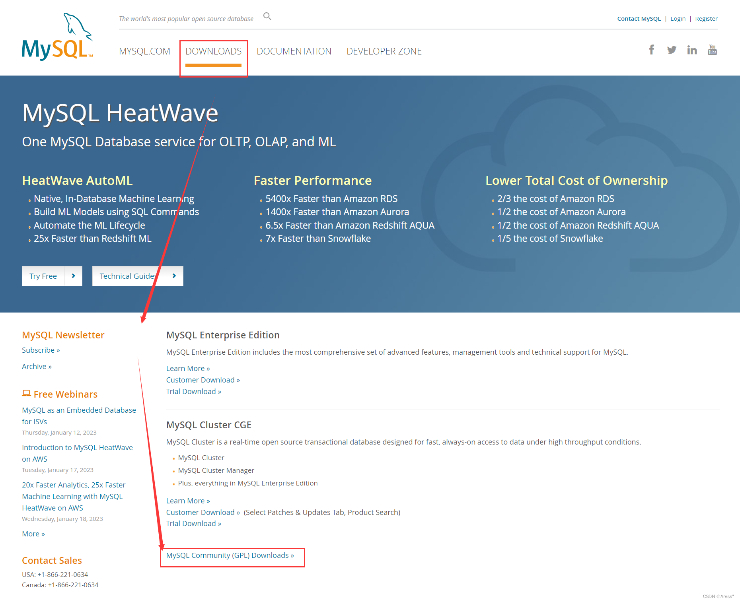Open the DEVELOPER ZONE nav item
This screenshot has width=740, height=602.
[384, 51]
